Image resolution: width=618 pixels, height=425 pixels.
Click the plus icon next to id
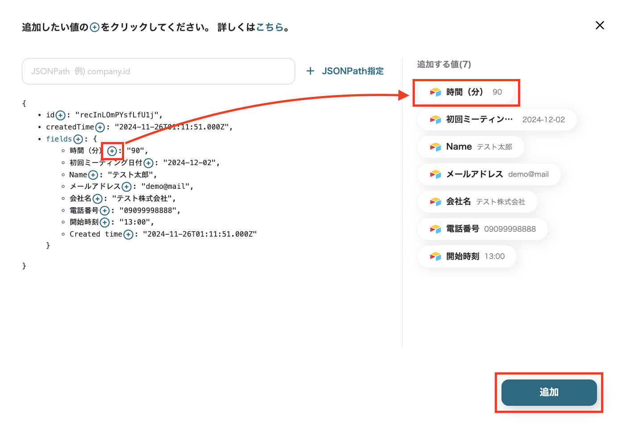click(x=61, y=116)
